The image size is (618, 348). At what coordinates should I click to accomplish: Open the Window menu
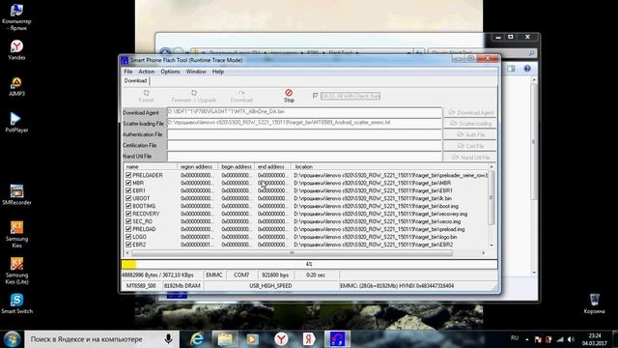(x=196, y=72)
